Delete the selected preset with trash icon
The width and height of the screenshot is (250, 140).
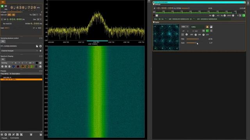click(x=31, y=135)
